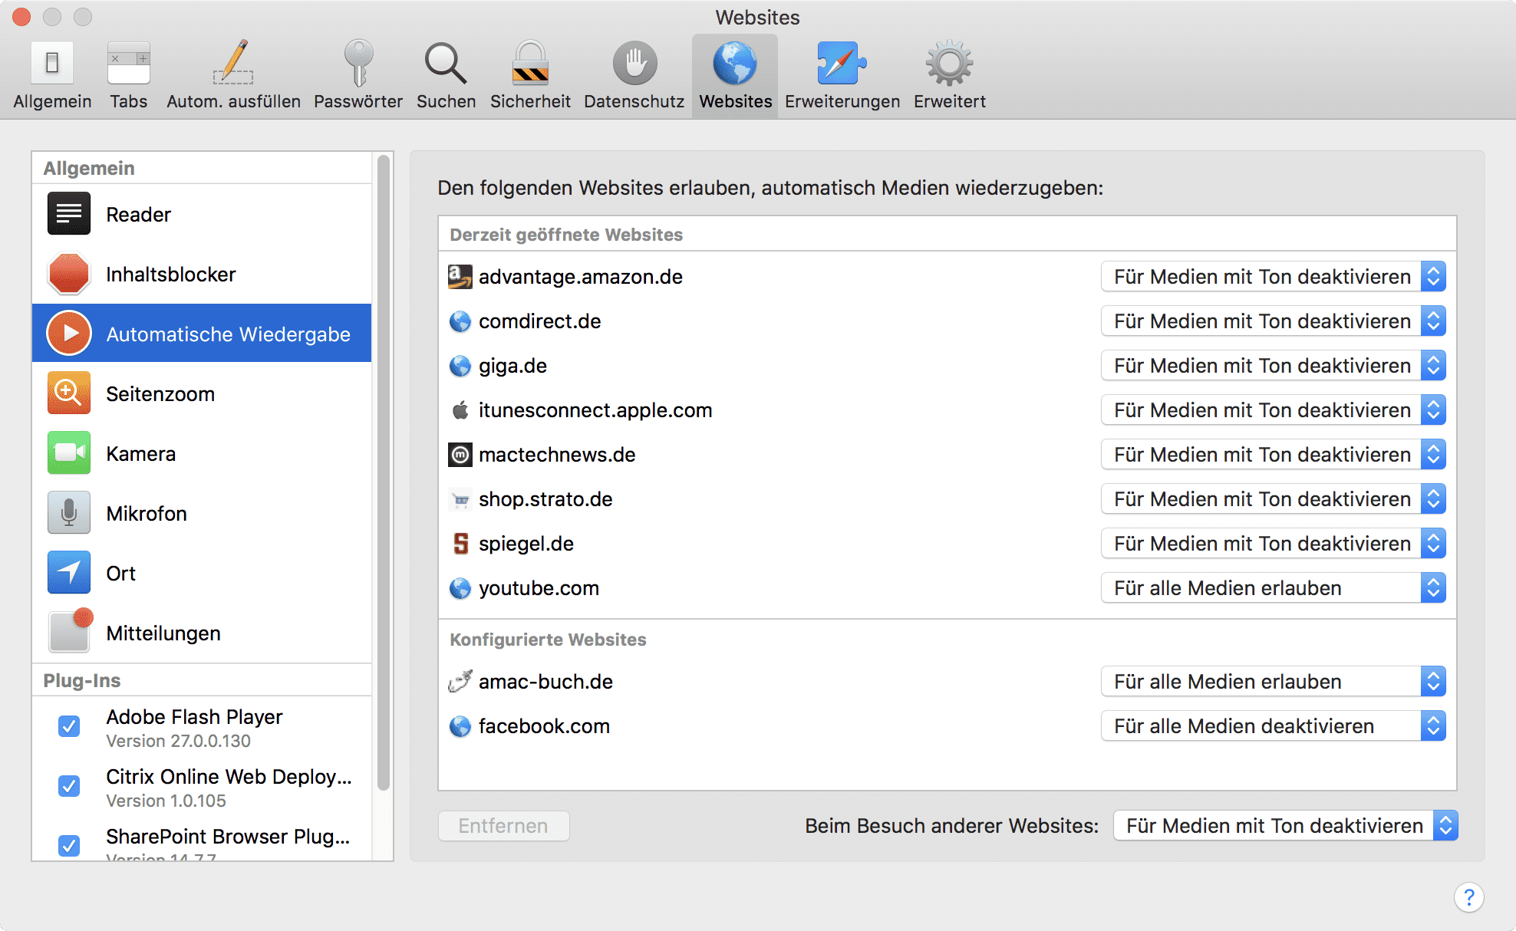Open autoplay dropdown for amac-buch.de
The image size is (1516, 931).
1274,682
